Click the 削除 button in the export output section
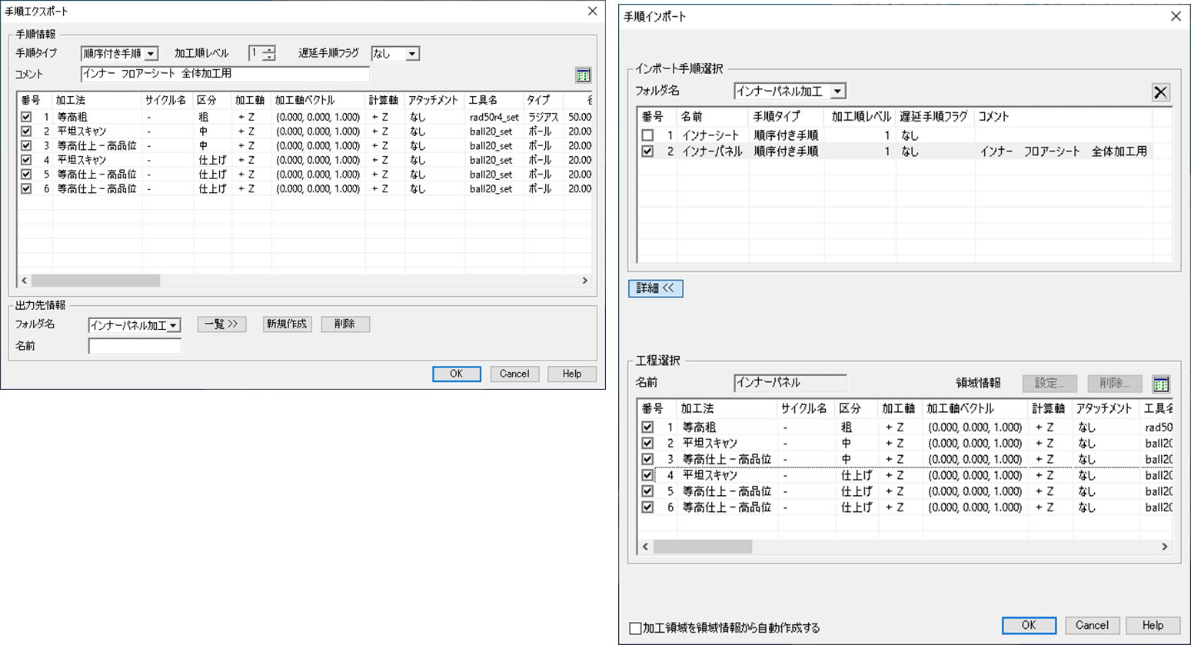The height and width of the screenshot is (645, 1191). click(345, 324)
